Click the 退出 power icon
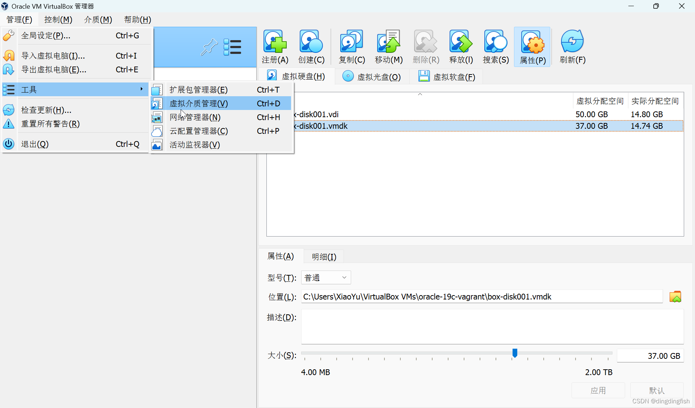Screen dimensions: 695x408 pos(9,144)
